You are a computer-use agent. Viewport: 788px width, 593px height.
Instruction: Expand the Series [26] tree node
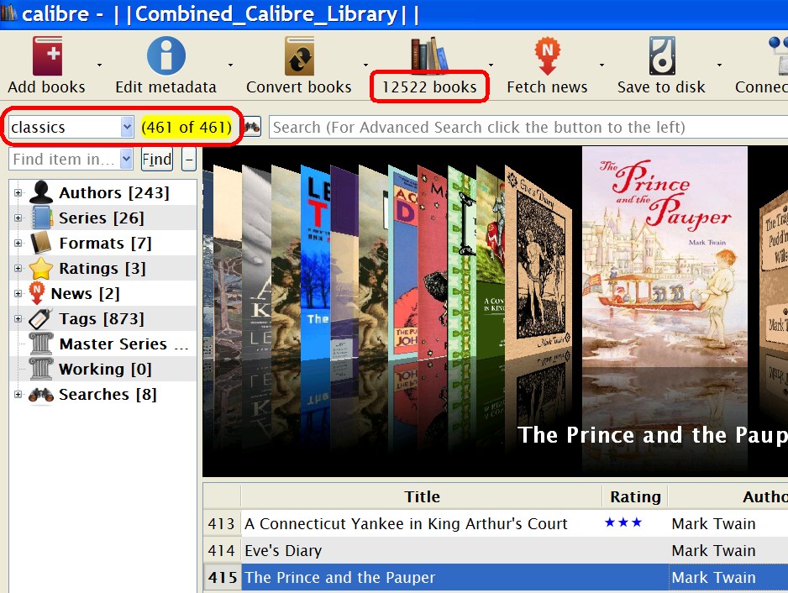18,218
